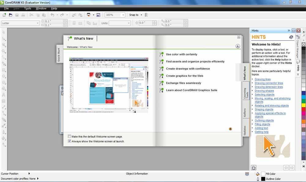This screenshot has height=182, width=306.
Task: Switch to the Quick Start tab
Action: click(59, 54)
